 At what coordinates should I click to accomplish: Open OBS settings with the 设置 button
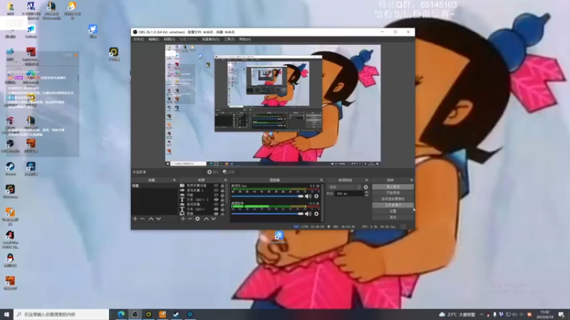coord(393,211)
